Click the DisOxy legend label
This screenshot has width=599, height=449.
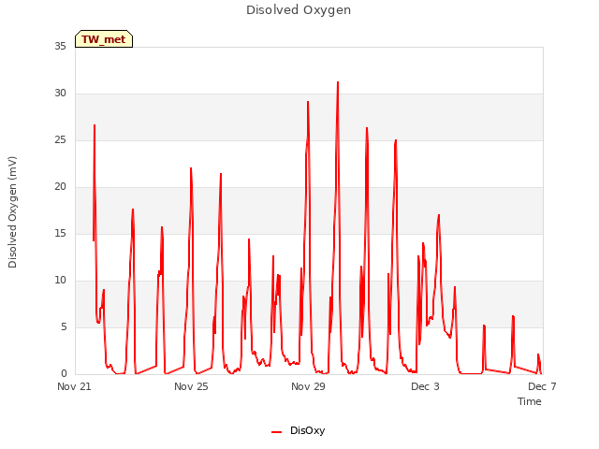307,430
